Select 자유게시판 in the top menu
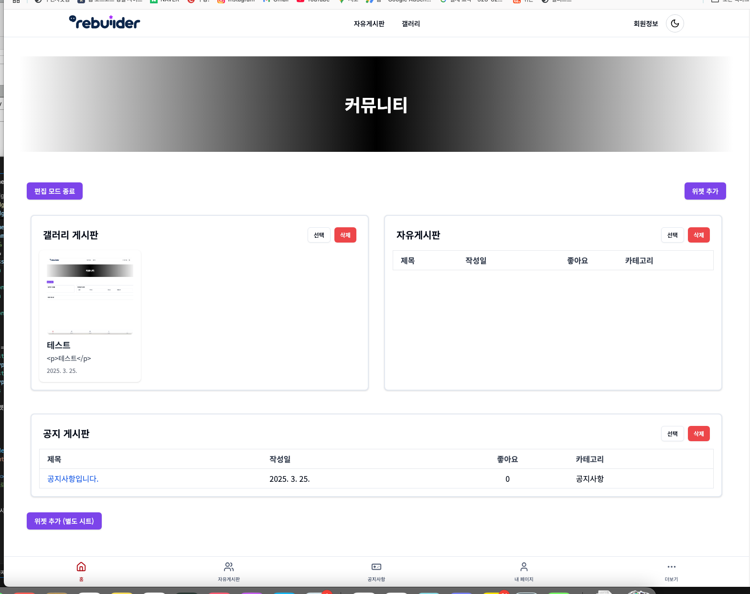The height and width of the screenshot is (594, 750). [x=369, y=23]
